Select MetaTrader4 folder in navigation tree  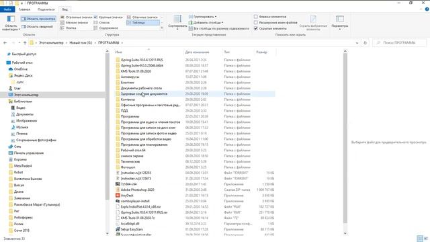pos(23,166)
